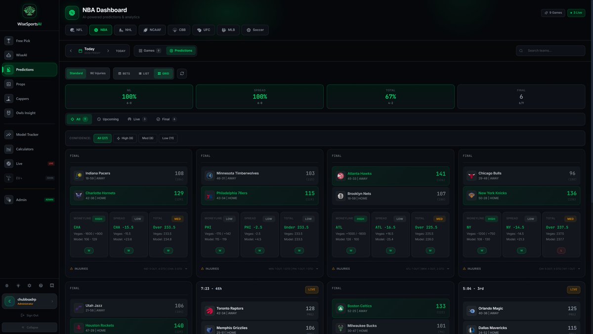Open WiseAI in the sidebar
This screenshot has height=334, width=593.
(29, 55)
